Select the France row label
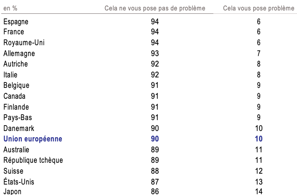This screenshot has height=195, width=297. [14, 32]
